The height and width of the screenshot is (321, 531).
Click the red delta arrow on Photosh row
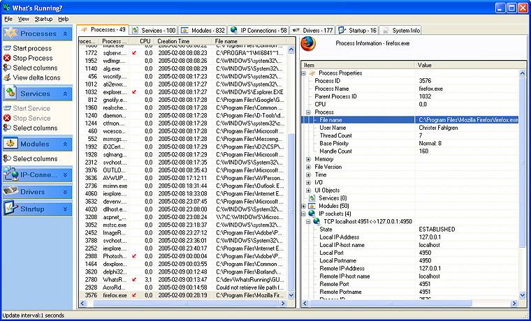click(x=134, y=256)
